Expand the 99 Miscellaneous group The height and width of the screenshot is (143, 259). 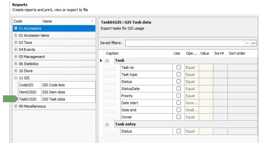(16, 106)
